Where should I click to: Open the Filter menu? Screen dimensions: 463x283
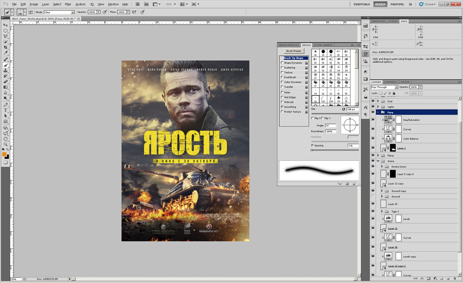pos(68,4)
